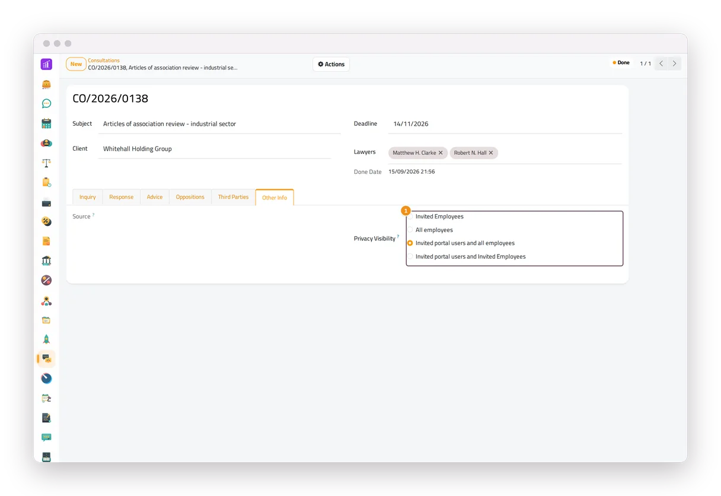
Task: Open the Advice tab
Action: click(155, 197)
